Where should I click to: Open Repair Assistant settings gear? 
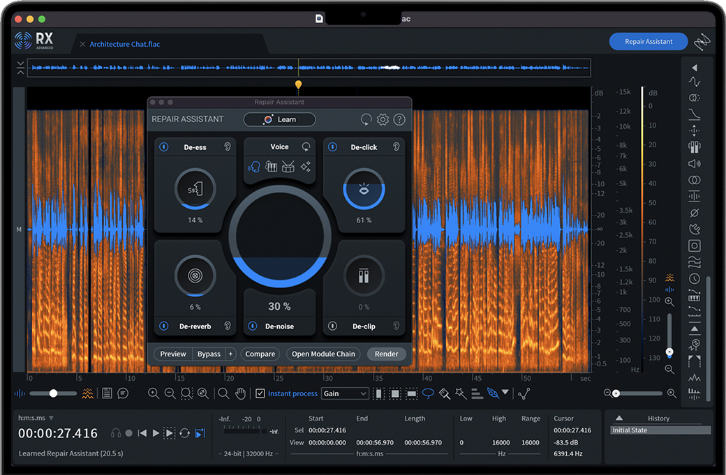coord(383,119)
